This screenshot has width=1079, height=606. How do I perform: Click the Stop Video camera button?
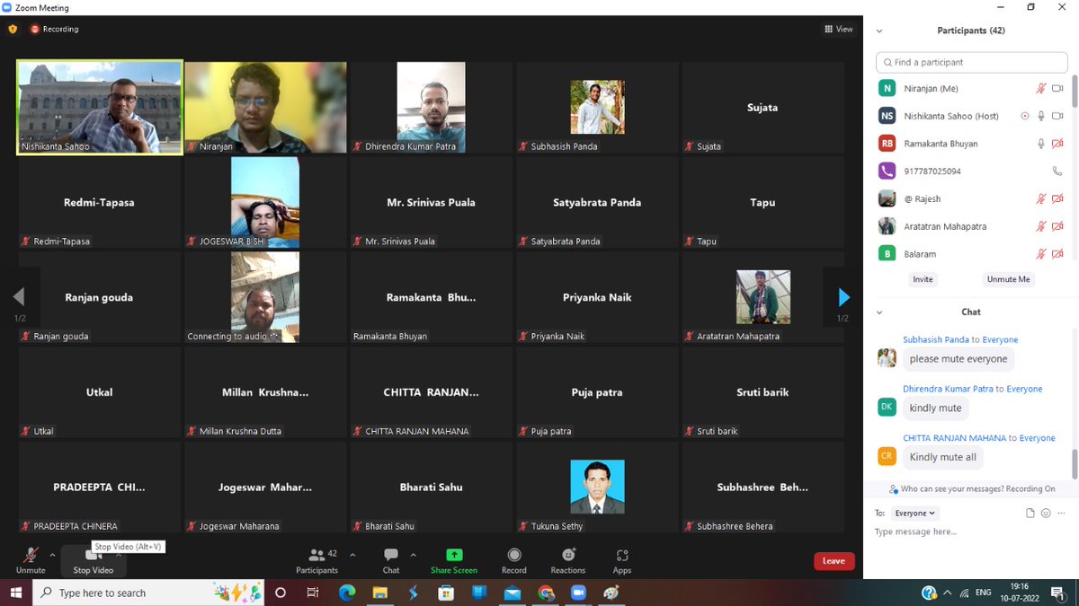(x=94, y=560)
